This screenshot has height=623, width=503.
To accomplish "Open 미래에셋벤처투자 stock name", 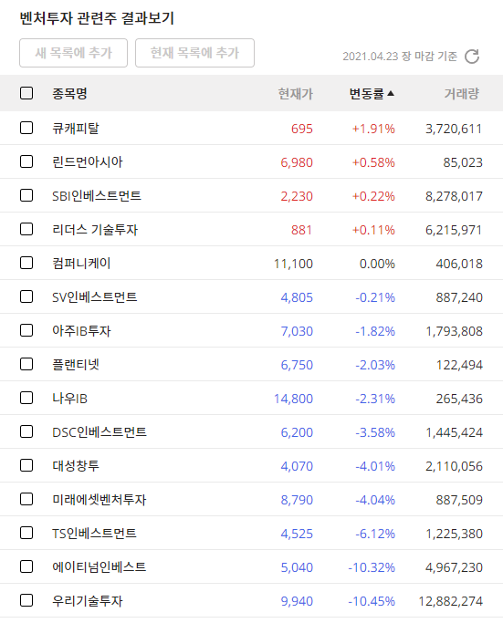I will click(100, 500).
